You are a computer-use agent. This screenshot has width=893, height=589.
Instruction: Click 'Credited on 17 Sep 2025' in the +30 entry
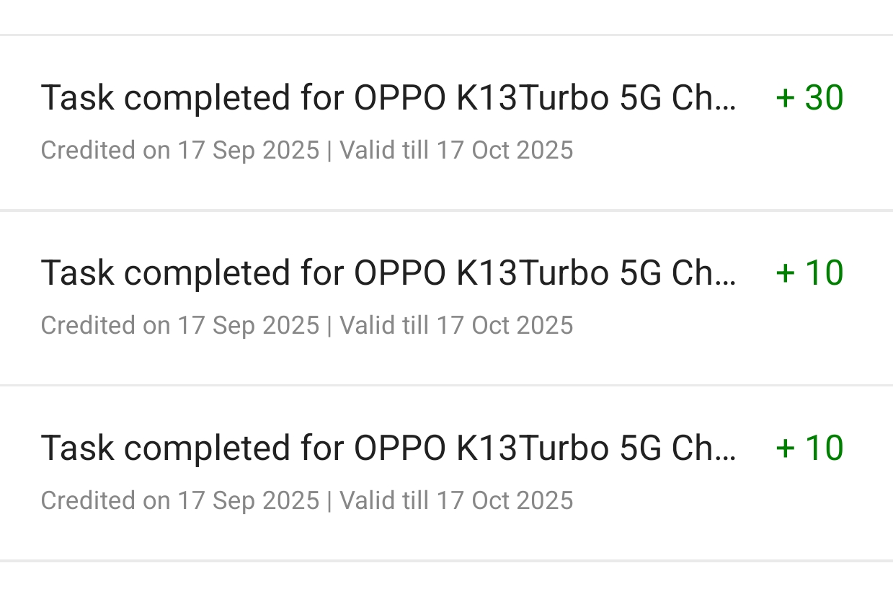(179, 150)
